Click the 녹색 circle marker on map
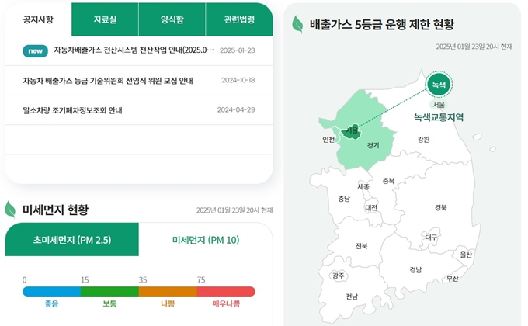Viewport: 528px width, 326px height. [x=439, y=84]
